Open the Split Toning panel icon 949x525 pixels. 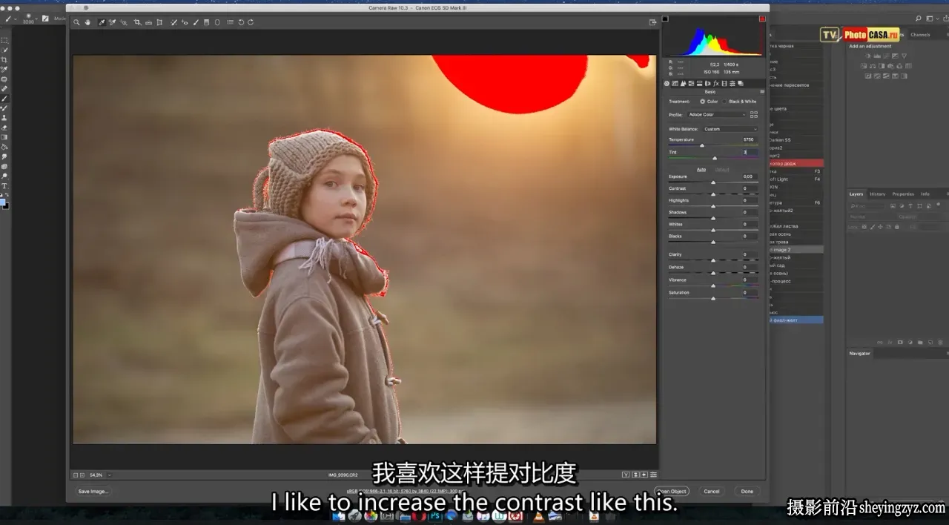pos(699,83)
